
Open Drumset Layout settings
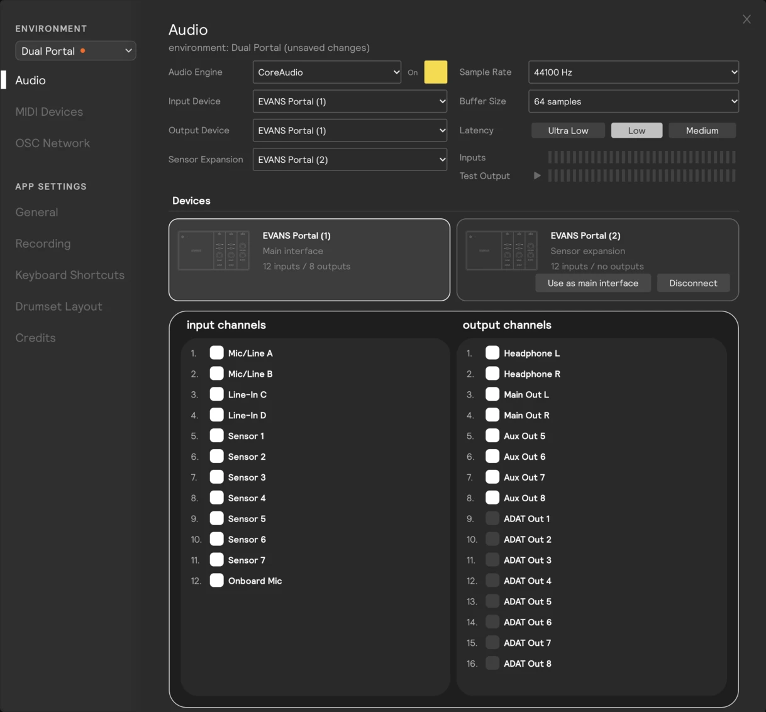pyautogui.click(x=58, y=307)
